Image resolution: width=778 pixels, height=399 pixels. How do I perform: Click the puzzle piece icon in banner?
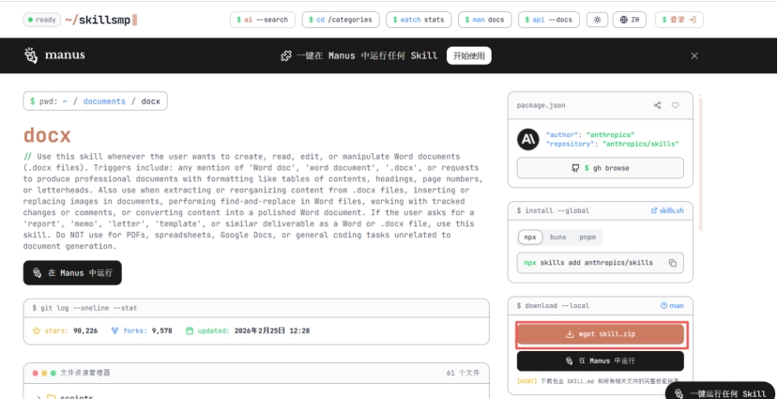tap(286, 56)
